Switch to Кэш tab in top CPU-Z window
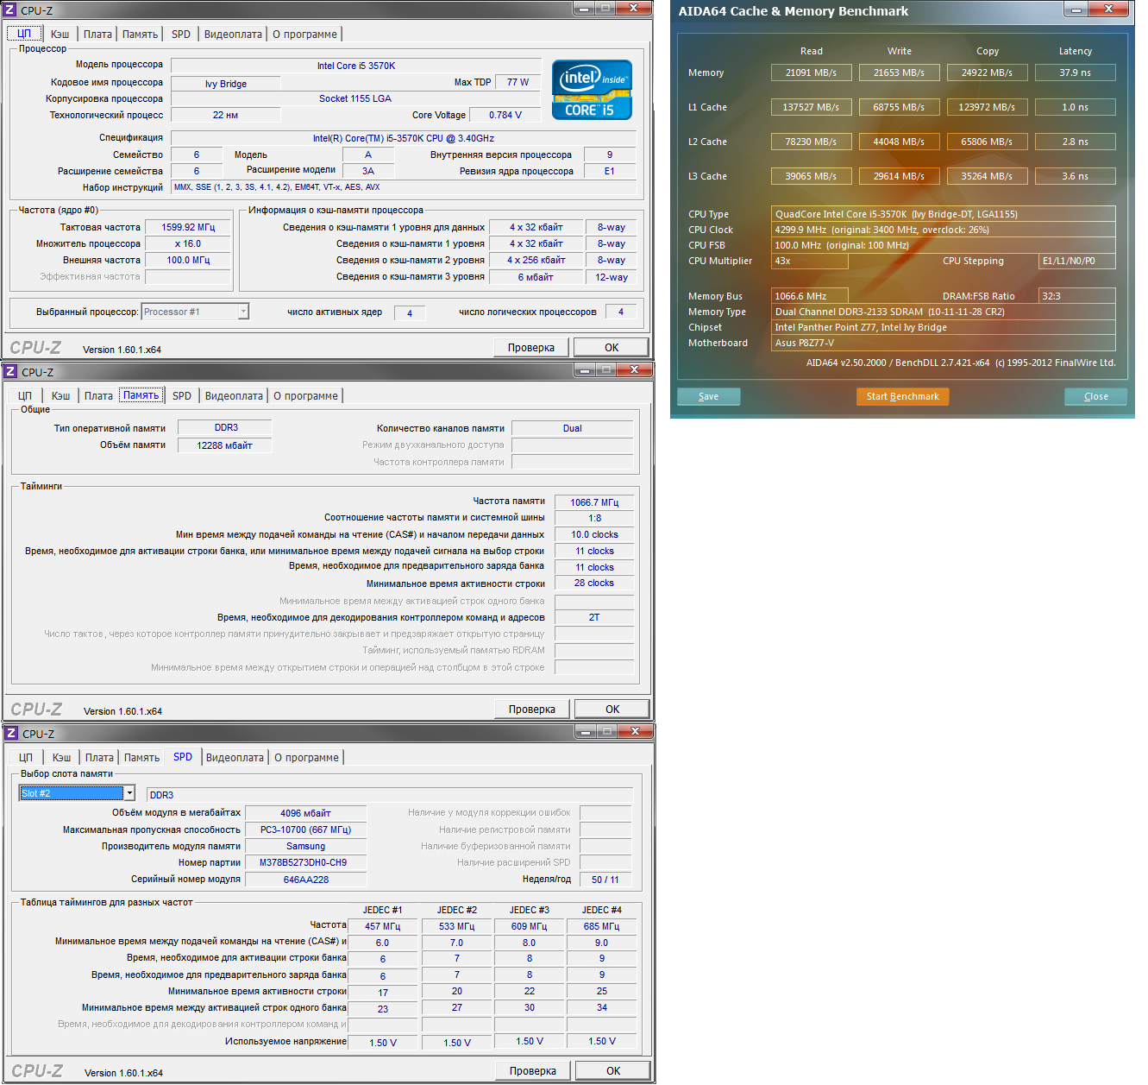This screenshot has height=1085, width=1148. pyautogui.click(x=60, y=35)
